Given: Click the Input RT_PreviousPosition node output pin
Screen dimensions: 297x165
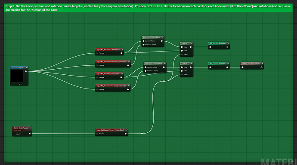Looking at the screenshot, I should (x=128, y=89).
